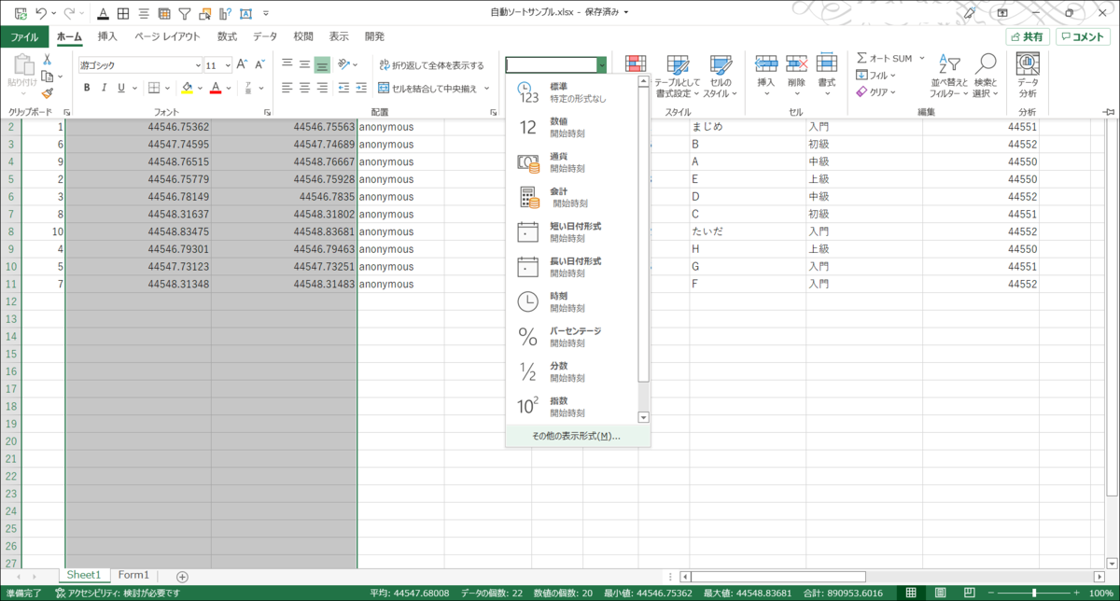Toggle Italic formatting

pos(105,89)
